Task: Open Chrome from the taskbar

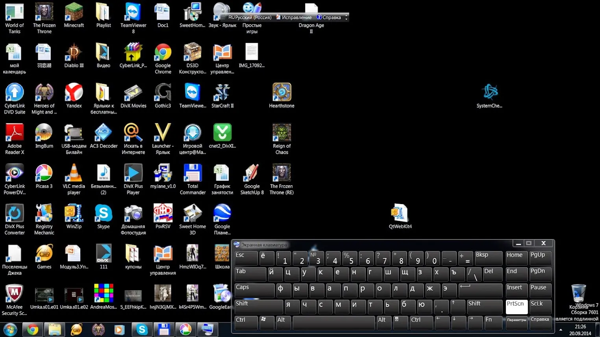Action: click(x=33, y=330)
